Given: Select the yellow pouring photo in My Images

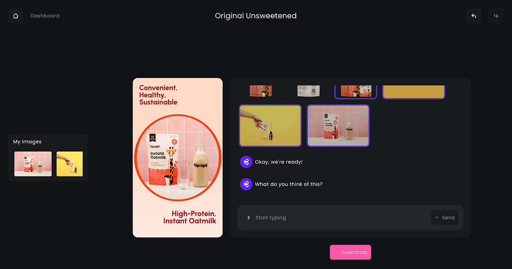Looking at the screenshot, I should 70,164.
